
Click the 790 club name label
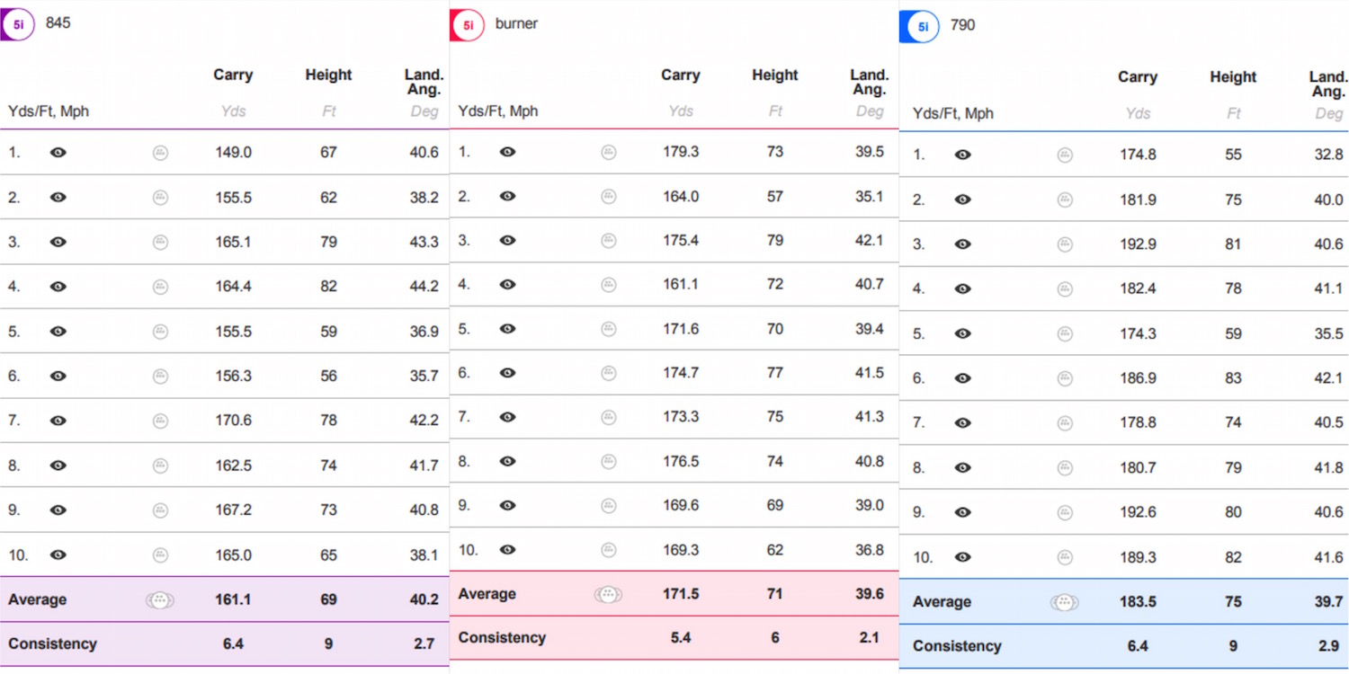[962, 24]
